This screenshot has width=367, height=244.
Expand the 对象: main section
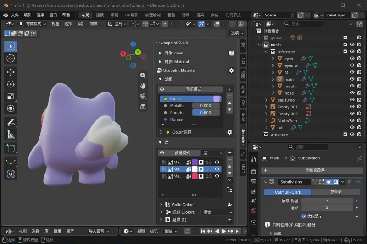160,53
